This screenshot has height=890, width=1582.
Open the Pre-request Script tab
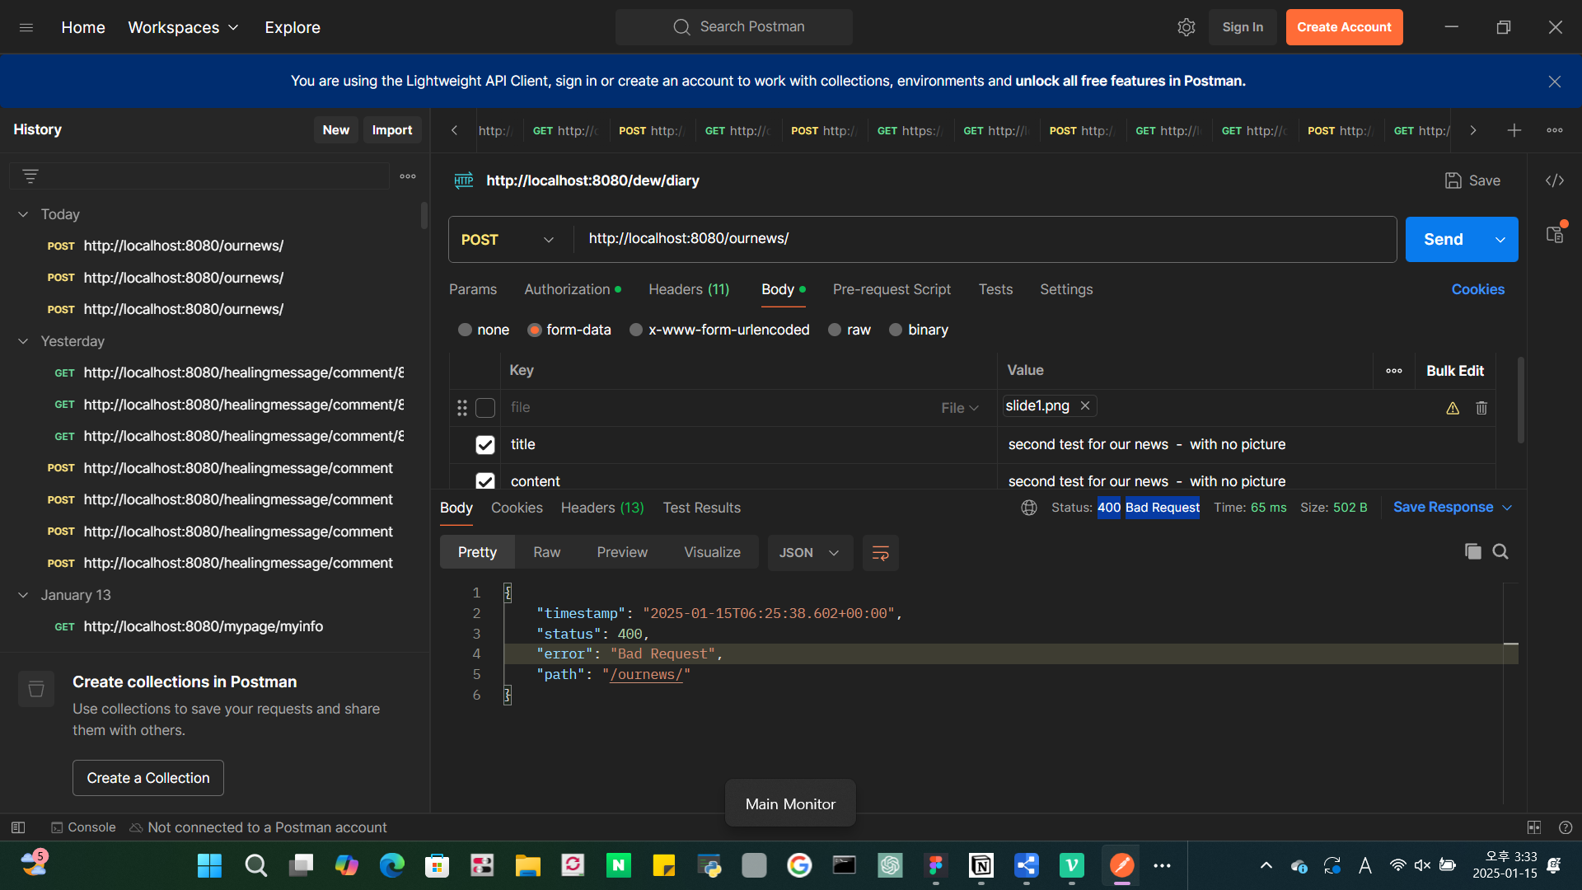point(892,289)
